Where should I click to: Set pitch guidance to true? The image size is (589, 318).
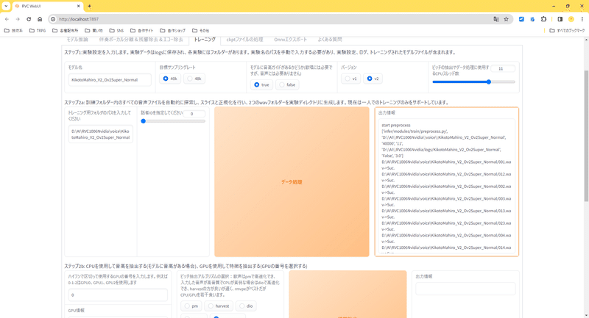(x=261, y=84)
